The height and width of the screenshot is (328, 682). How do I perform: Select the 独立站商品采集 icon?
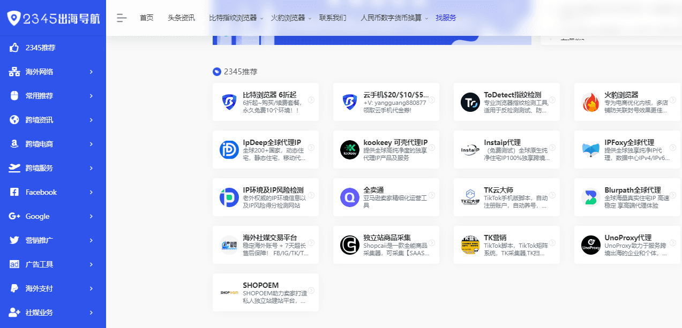tap(349, 245)
